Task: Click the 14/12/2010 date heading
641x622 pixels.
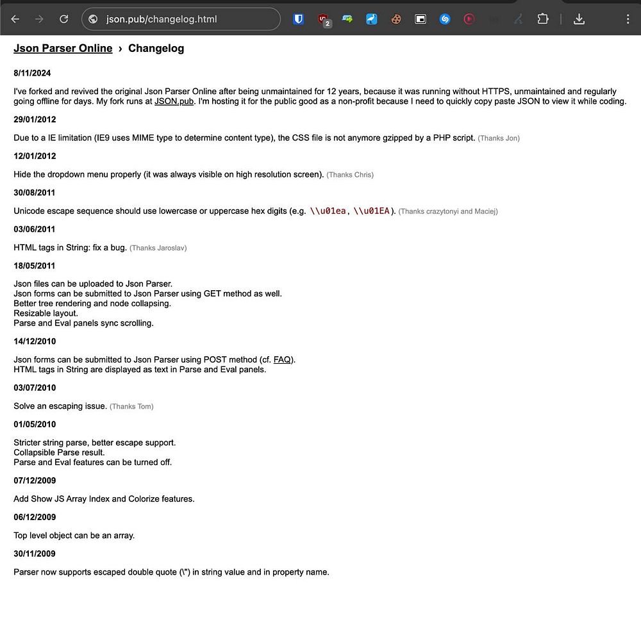Action: tap(35, 341)
